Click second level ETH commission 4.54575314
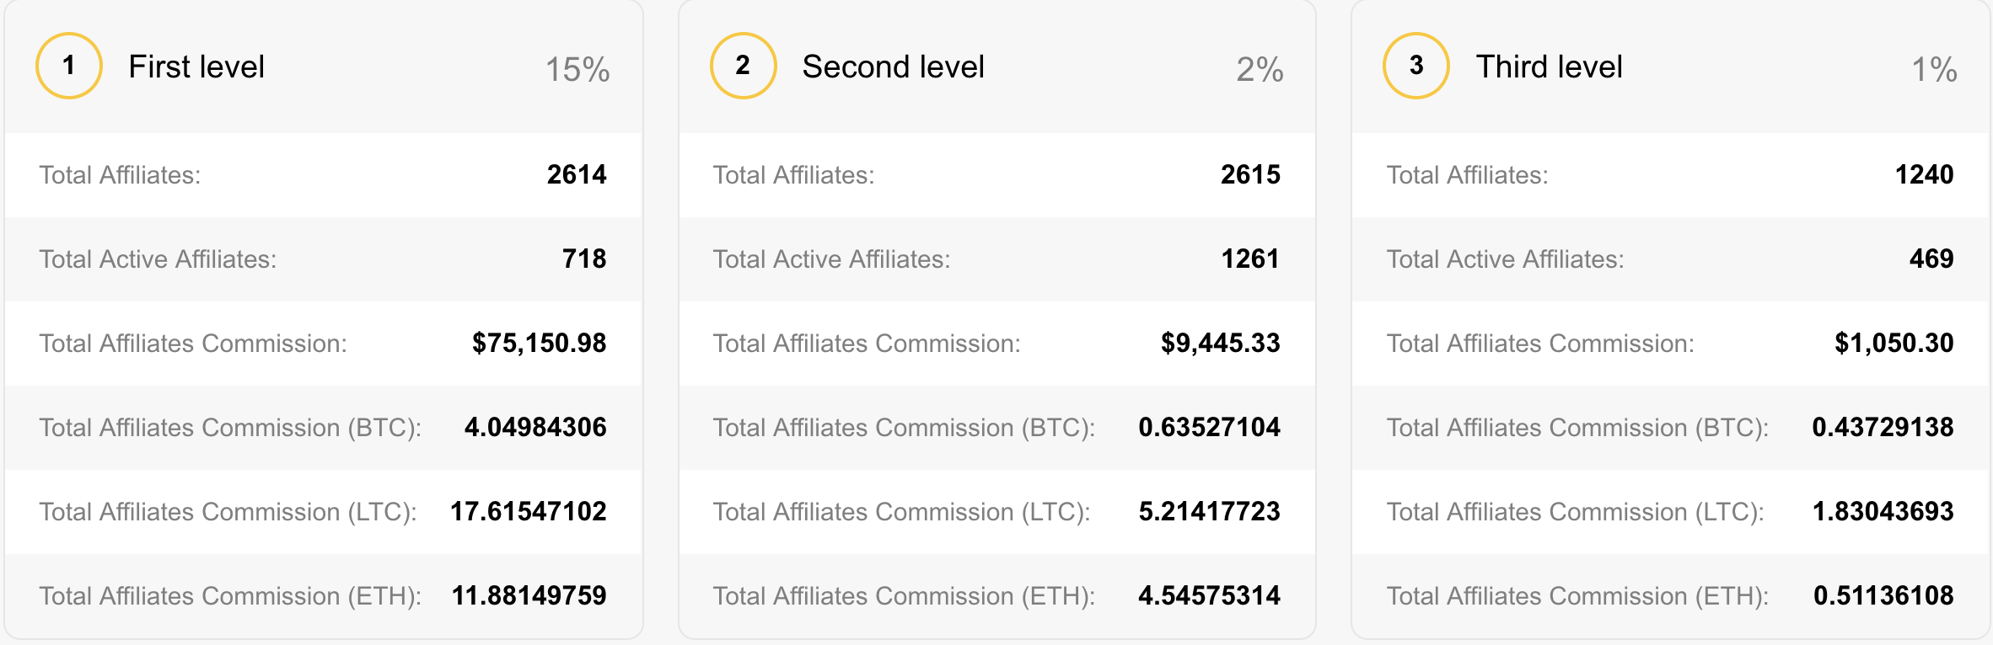1993x645 pixels. (1209, 595)
